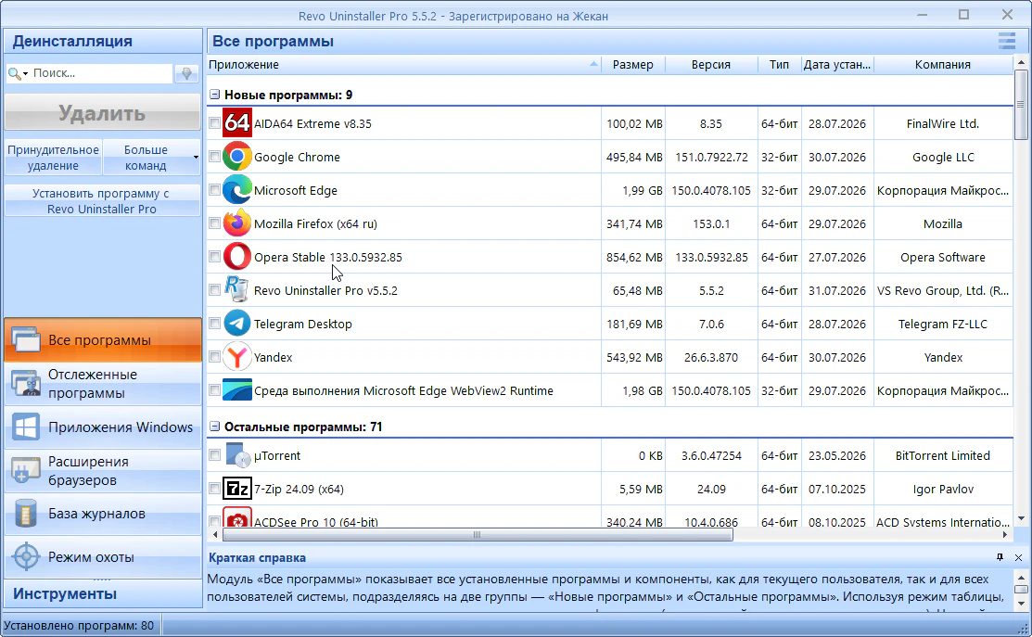
Task: Tick the µTorrent checkbox
Action: (x=214, y=454)
